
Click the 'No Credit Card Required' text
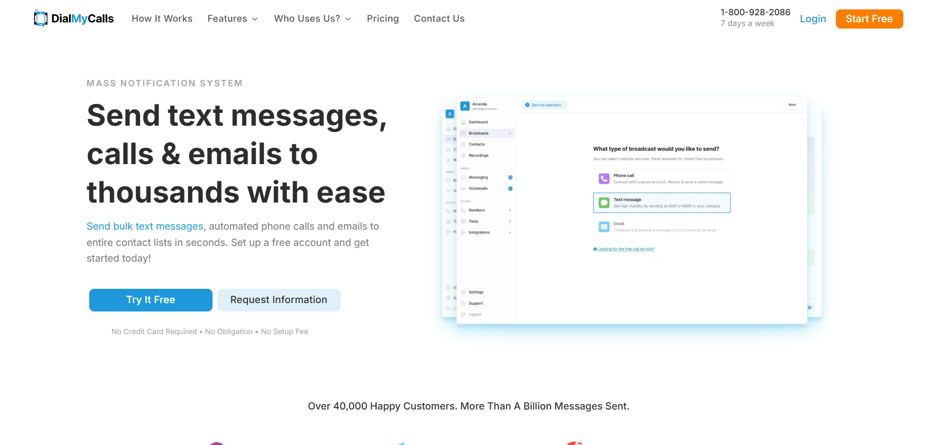coord(154,332)
